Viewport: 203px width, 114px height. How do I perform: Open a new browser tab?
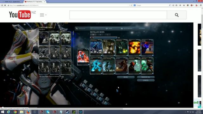click(48, 2)
